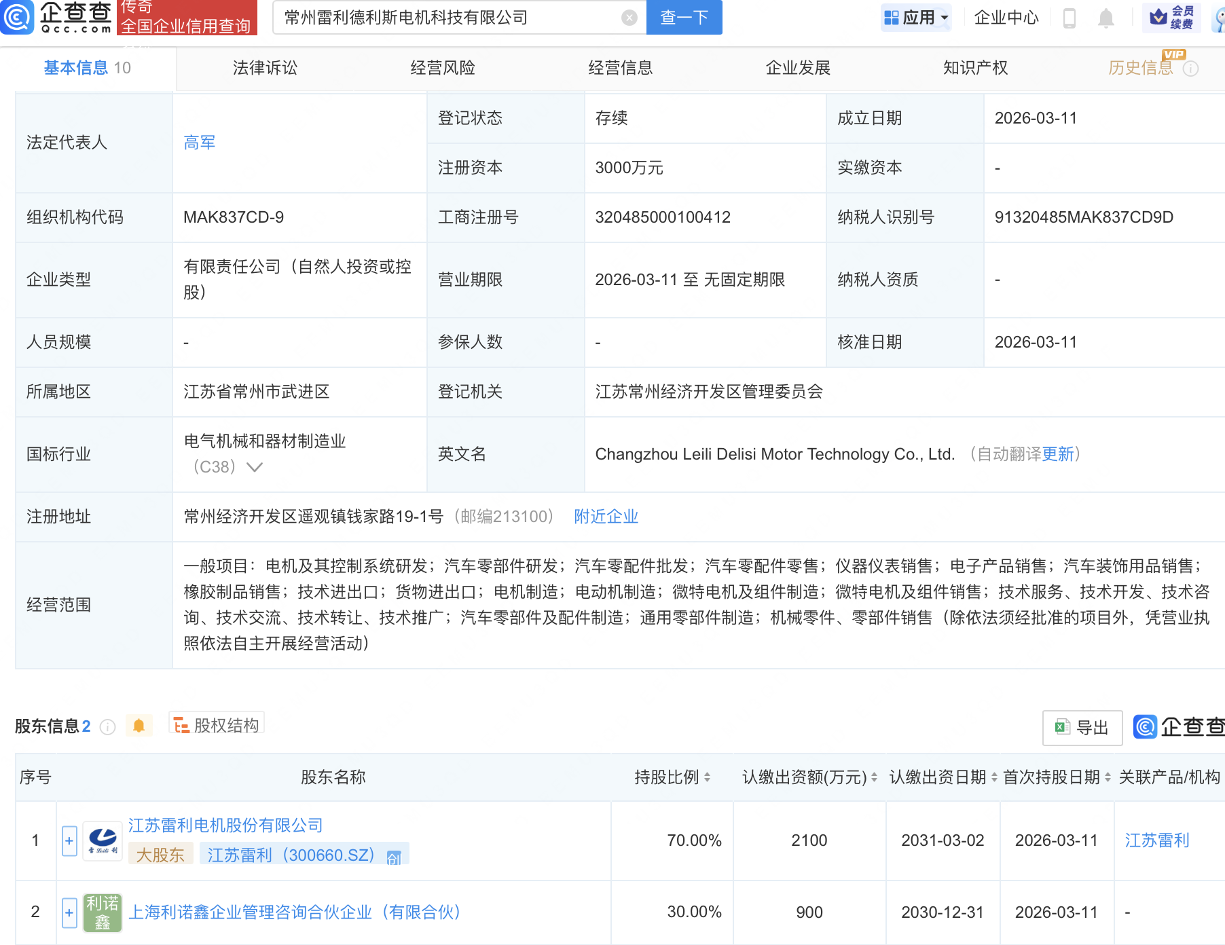The height and width of the screenshot is (945, 1225).
Task: Click the mobile phone app icon in header
Action: pyautogui.click(x=1068, y=18)
